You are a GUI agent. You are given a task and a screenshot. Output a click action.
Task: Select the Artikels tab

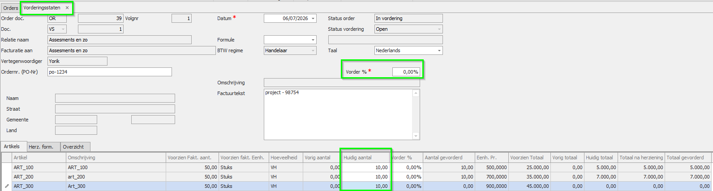pyautogui.click(x=12, y=146)
